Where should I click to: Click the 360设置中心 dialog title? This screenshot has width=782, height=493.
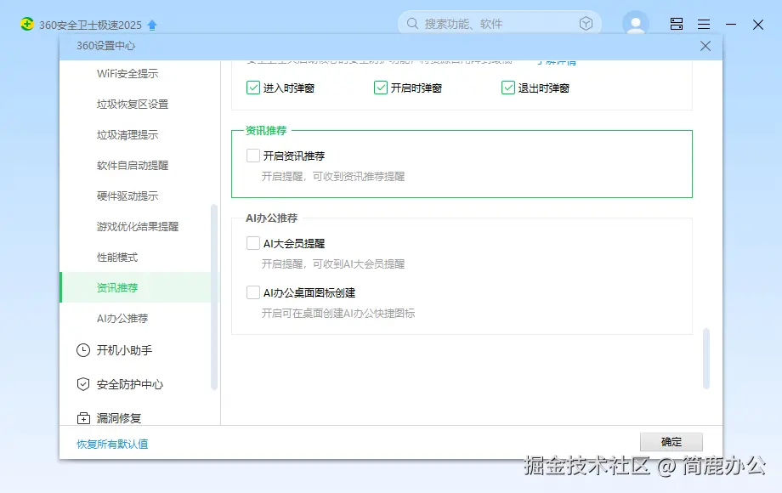(x=105, y=46)
